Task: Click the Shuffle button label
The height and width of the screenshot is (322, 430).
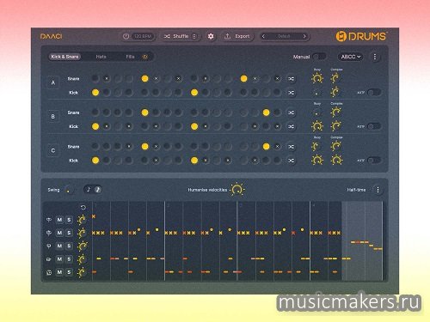Action: (181, 36)
